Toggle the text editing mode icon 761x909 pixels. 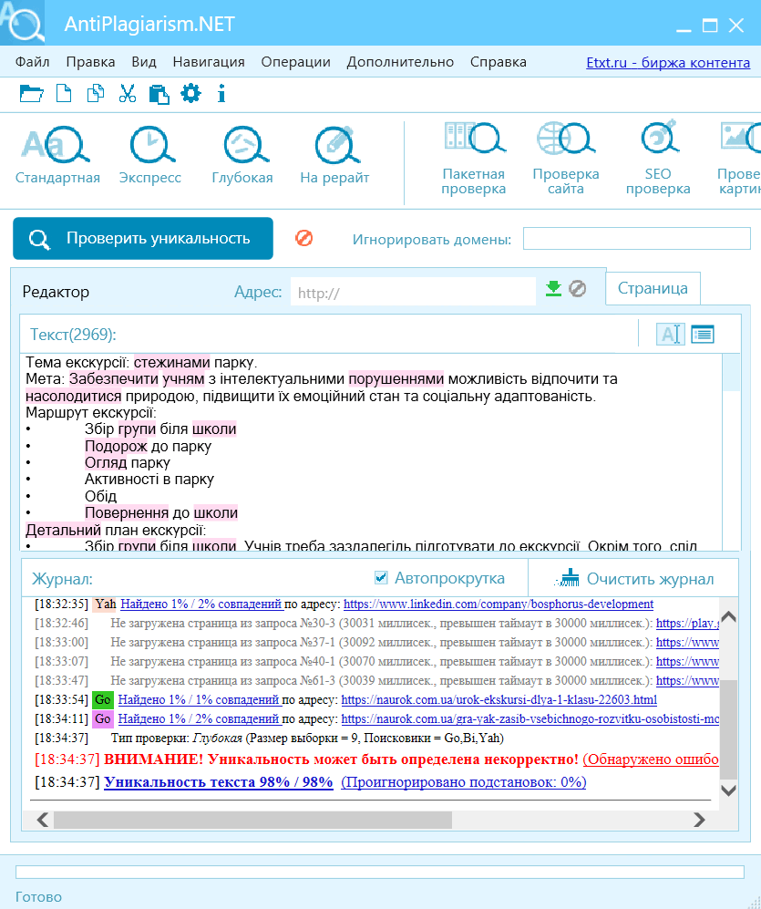(671, 335)
